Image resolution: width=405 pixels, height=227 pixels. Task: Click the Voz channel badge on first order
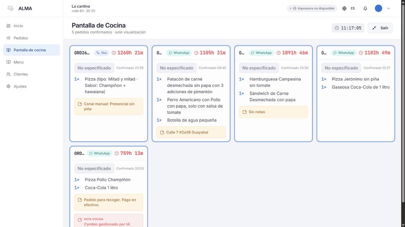point(102,53)
